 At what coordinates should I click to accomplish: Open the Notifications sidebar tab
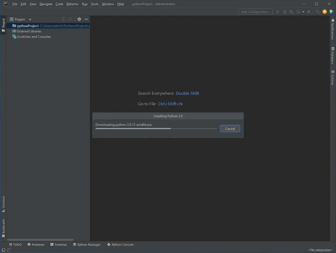[x=332, y=29]
